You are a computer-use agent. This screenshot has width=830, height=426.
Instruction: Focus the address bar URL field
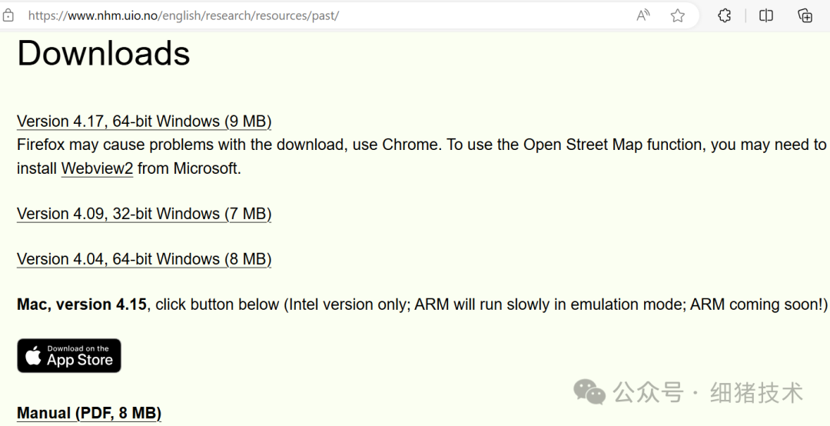point(307,15)
